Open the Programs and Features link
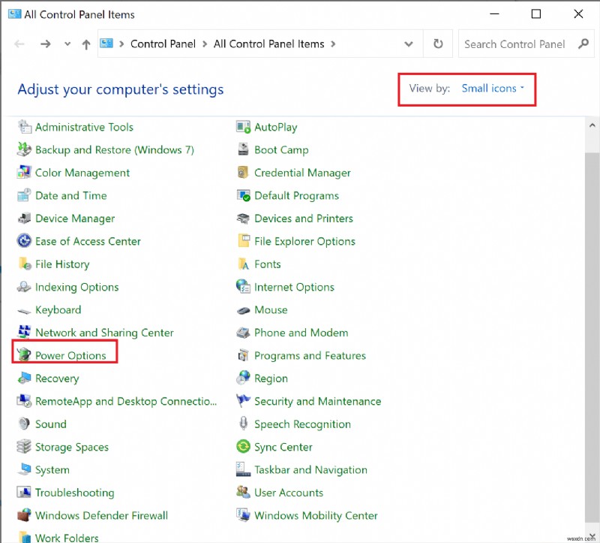 [310, 355]
